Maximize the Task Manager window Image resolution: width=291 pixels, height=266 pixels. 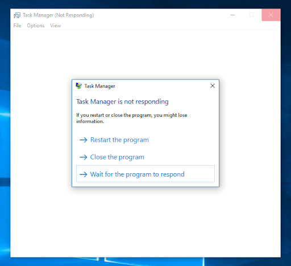coord(252,15)
